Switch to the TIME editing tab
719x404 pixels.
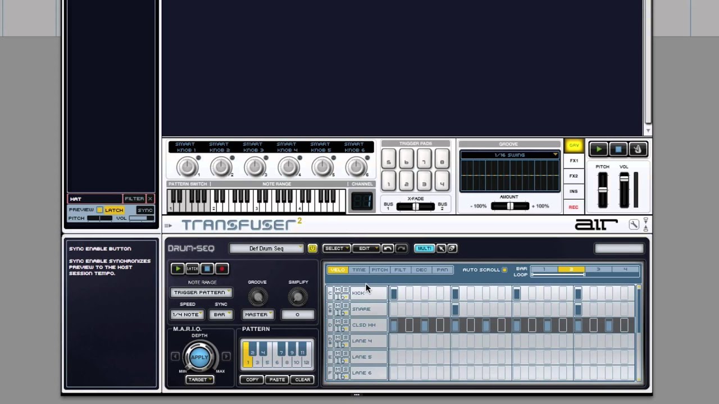click(358, 270)
